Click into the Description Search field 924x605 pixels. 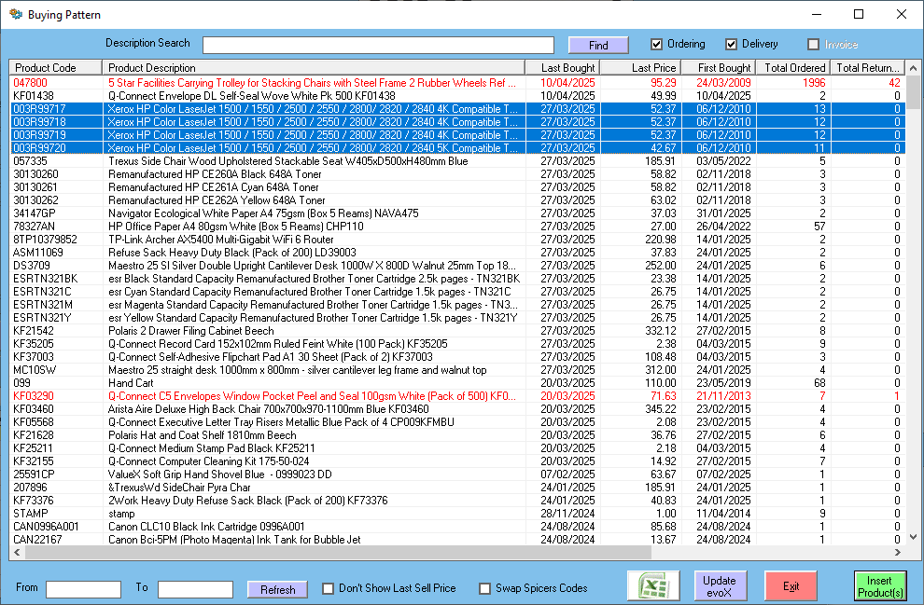tap(378, 46)
